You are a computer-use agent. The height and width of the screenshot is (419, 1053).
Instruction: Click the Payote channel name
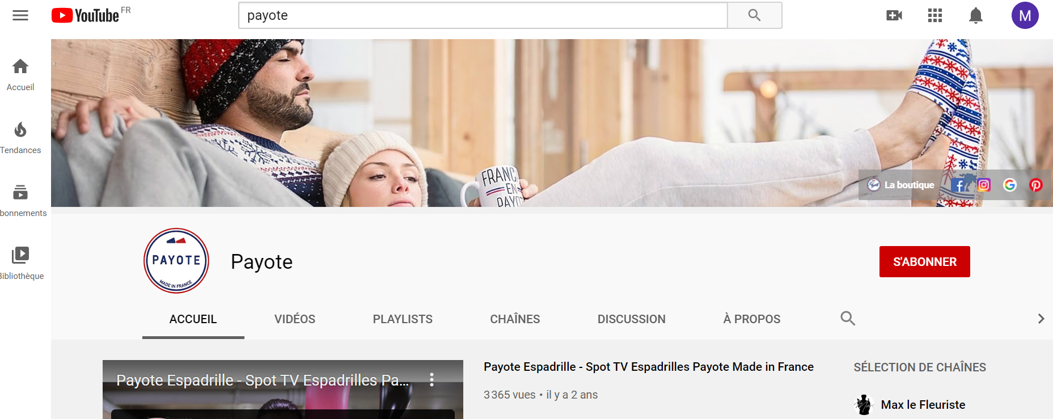[262, 262]
